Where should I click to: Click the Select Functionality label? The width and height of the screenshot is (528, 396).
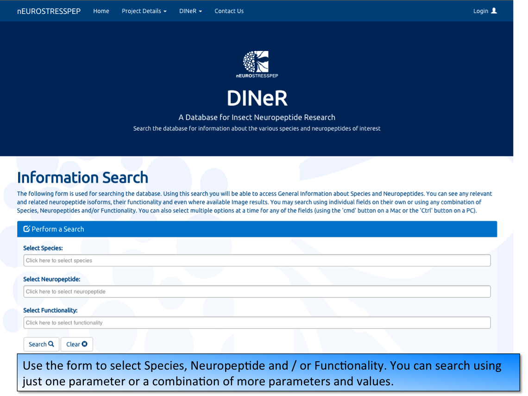click(50, 310)
